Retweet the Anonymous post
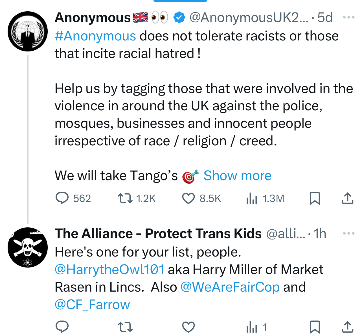364x336 pixels. click(125, 198)
